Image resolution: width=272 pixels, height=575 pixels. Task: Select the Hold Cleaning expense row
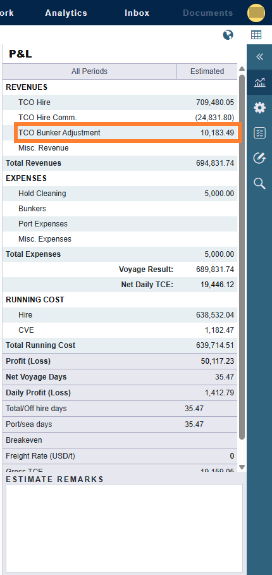(x=120, y=194)
